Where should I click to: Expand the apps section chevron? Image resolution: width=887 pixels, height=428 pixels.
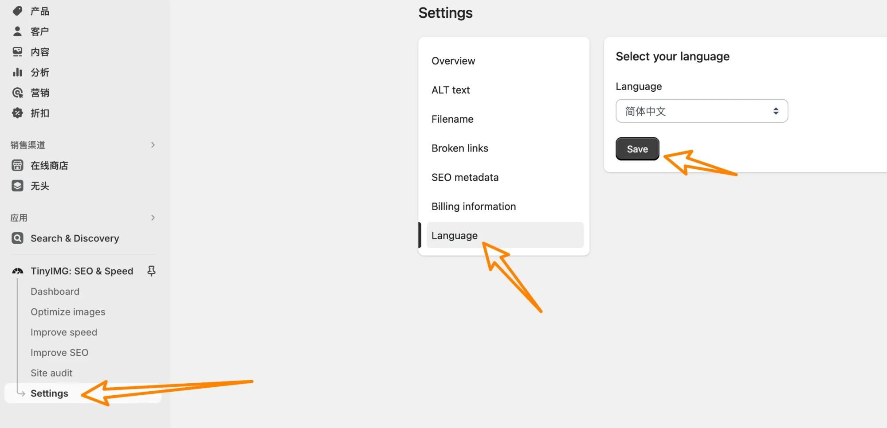click(x=153, y=218)
